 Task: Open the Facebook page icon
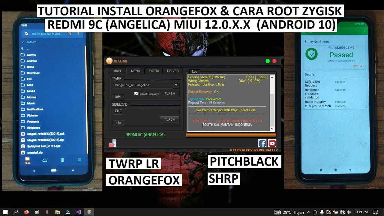(x=262, y=143)
